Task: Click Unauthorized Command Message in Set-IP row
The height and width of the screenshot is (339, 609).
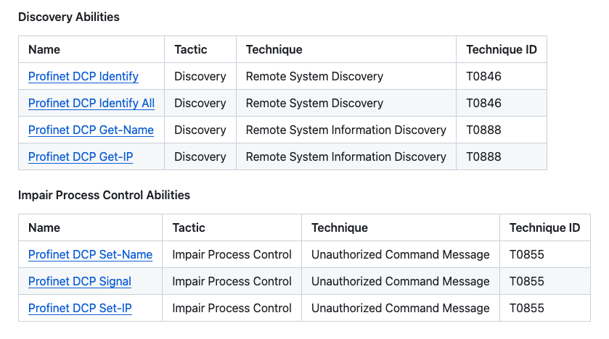Action: 401,308
